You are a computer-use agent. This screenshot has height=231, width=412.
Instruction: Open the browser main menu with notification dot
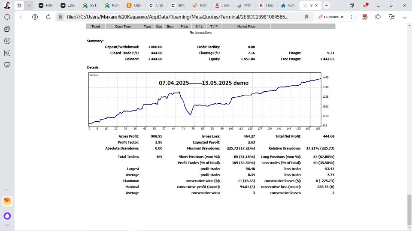pyautogui.click(x=366, y=5)
